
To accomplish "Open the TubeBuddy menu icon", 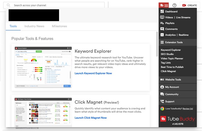I will tap(164, 5).
